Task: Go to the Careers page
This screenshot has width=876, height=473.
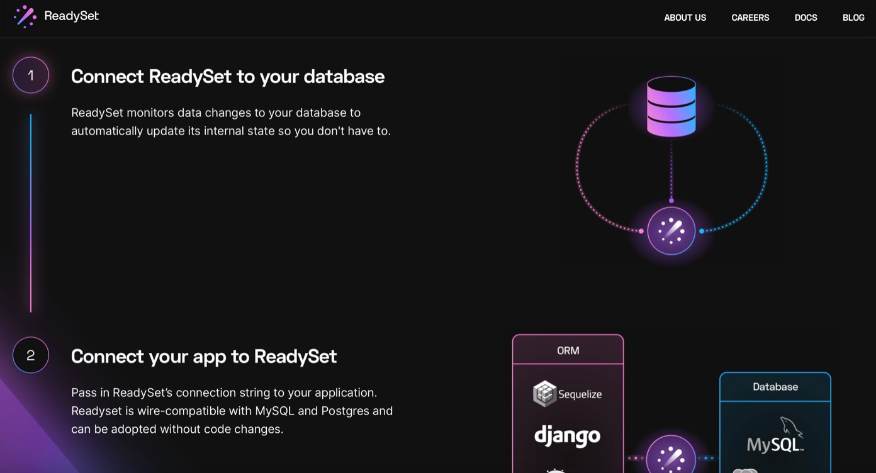Action: pos(750,18)
